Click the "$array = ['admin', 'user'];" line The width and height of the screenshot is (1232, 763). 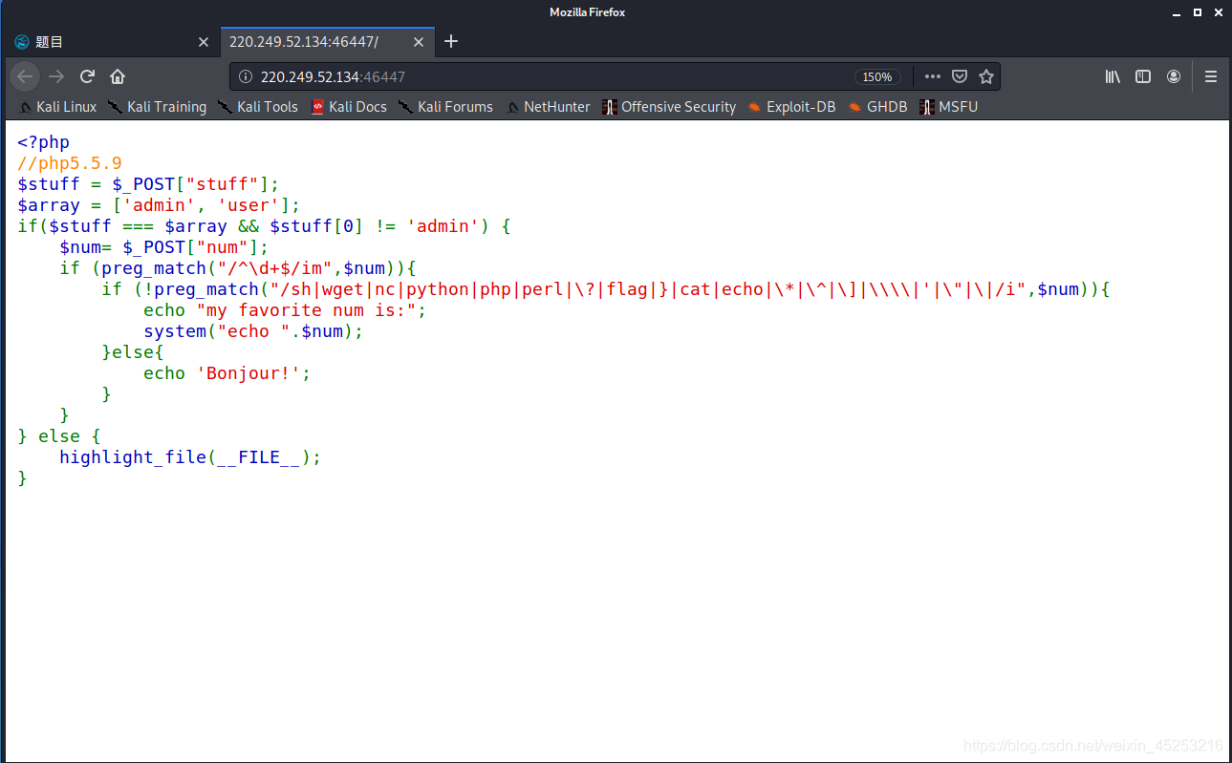pyautogui.click(x=159, y=205)
